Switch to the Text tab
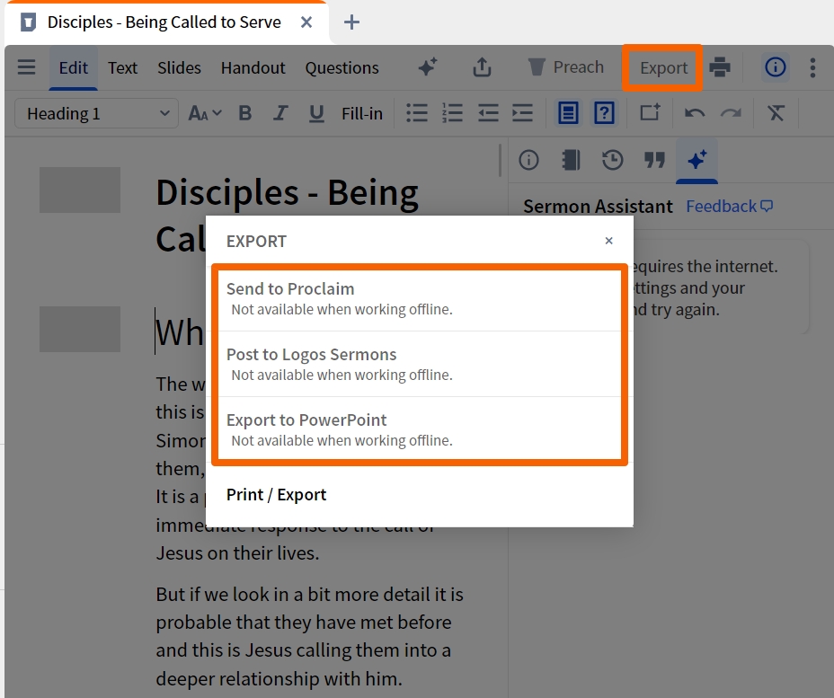 [123, 68]
